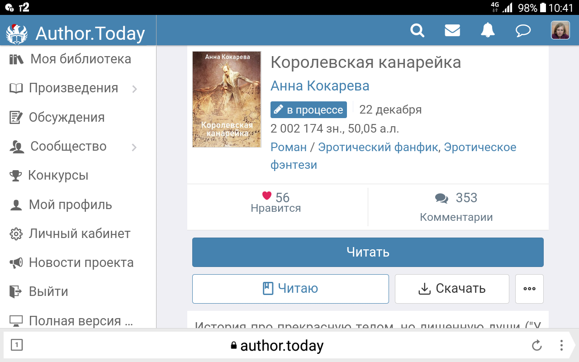Switch to Полная версия of site
Screen dimensions: 579x362
(x=81, y=321)
